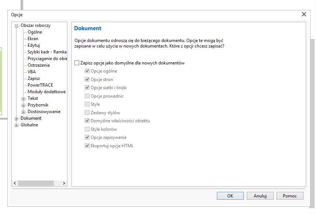This screenshot has height=214, width=316.
Task: Expand the Tekst tree node
Action: pos(24,99)
